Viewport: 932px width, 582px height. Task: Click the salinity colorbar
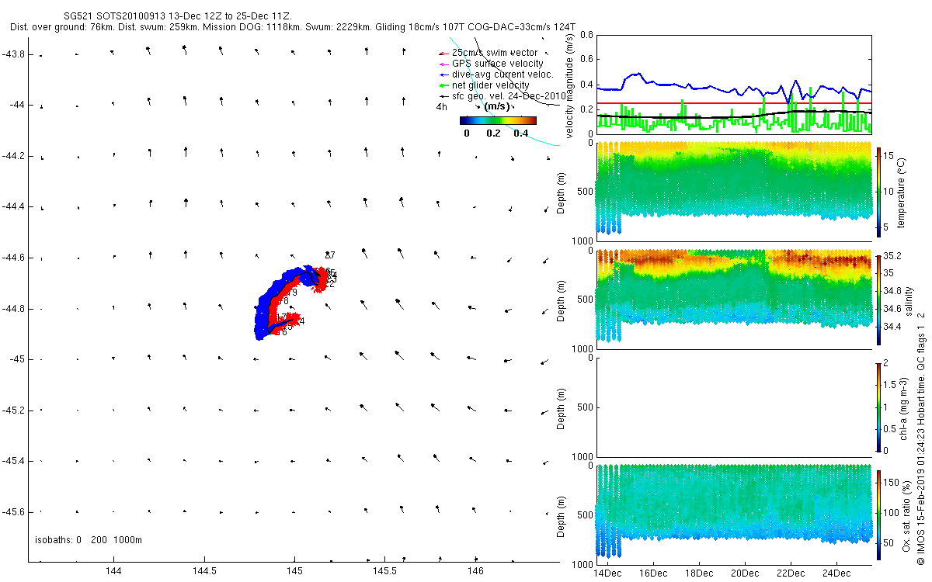(879, 300)
